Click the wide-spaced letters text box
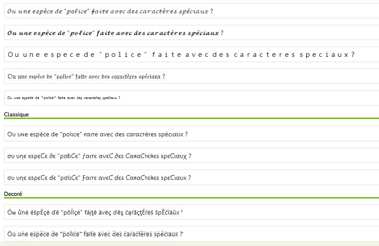The image size is (379, 246). pos(191,55)
